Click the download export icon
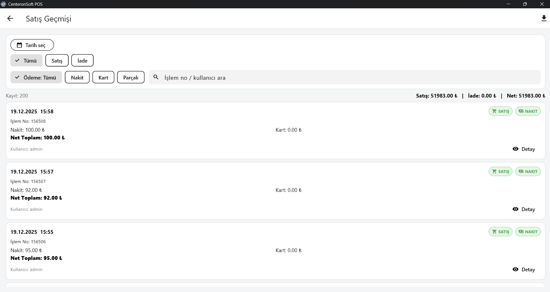 [x=544, y=19]
